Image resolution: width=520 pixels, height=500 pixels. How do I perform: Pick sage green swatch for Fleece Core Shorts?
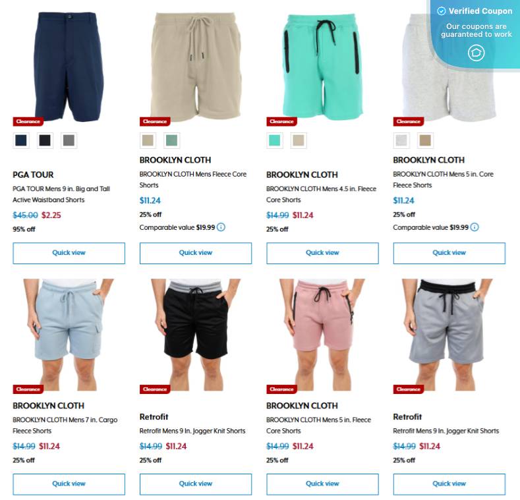171,140
